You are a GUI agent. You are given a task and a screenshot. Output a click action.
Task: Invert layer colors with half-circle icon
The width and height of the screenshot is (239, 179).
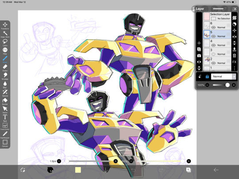235,24
